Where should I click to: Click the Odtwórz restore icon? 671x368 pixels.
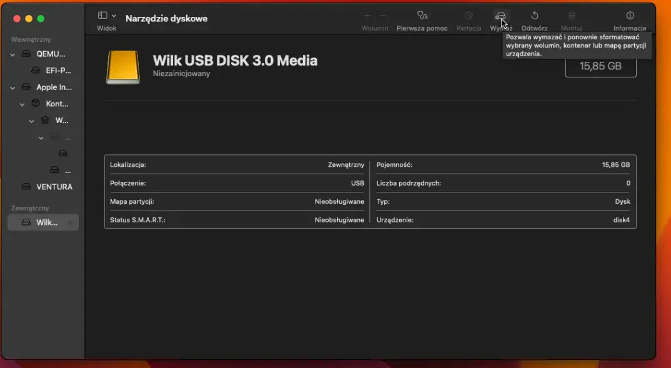tap(534, 16)
